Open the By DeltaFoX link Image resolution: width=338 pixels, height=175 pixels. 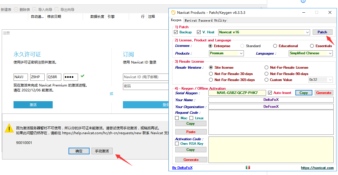tap(182, 168)
